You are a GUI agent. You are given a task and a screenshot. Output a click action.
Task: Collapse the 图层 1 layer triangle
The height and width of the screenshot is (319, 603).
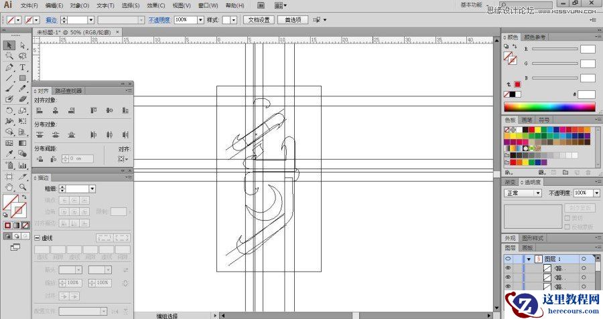tap(529, 259)
